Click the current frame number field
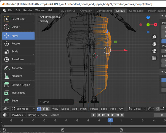166x133 pixels. pyautogui.click(x=160, y=115)
